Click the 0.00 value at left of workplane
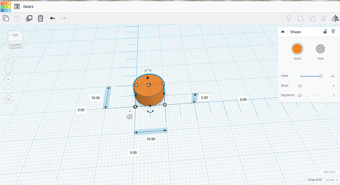 [81, 110]
